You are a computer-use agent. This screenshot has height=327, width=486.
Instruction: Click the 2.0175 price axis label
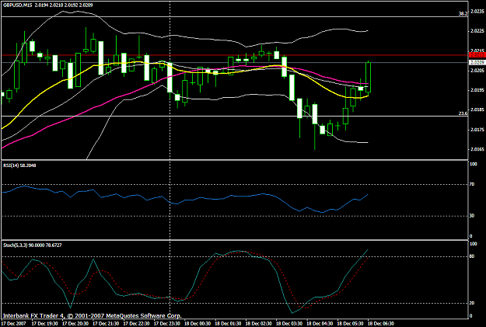[x=477, y=130]
